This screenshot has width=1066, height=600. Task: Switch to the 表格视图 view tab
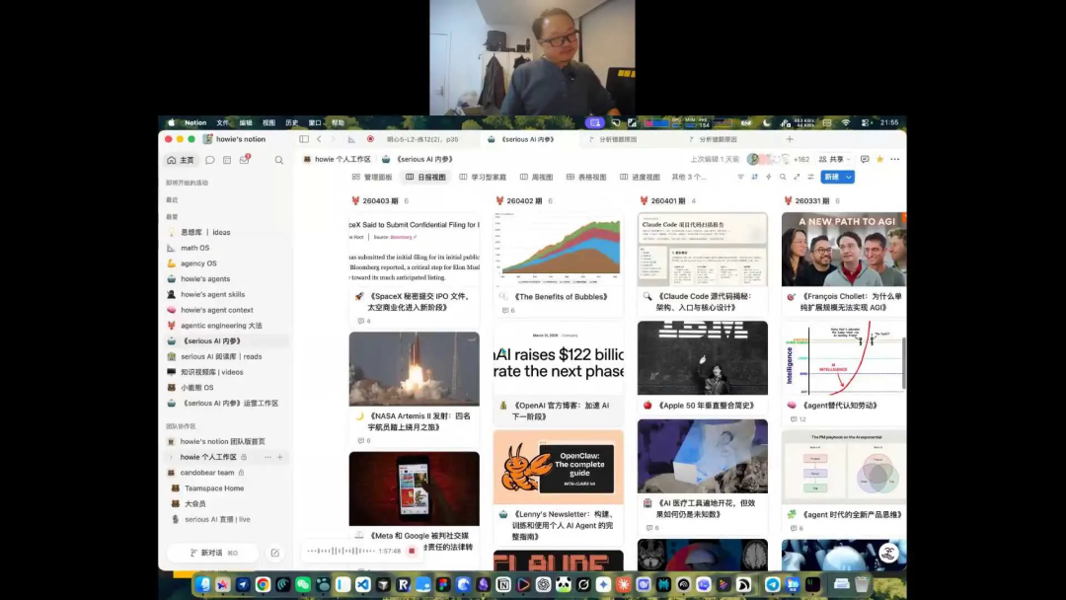586,177
